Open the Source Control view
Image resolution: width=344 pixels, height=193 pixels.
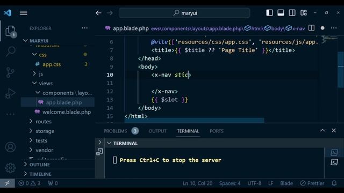(10, 72)
